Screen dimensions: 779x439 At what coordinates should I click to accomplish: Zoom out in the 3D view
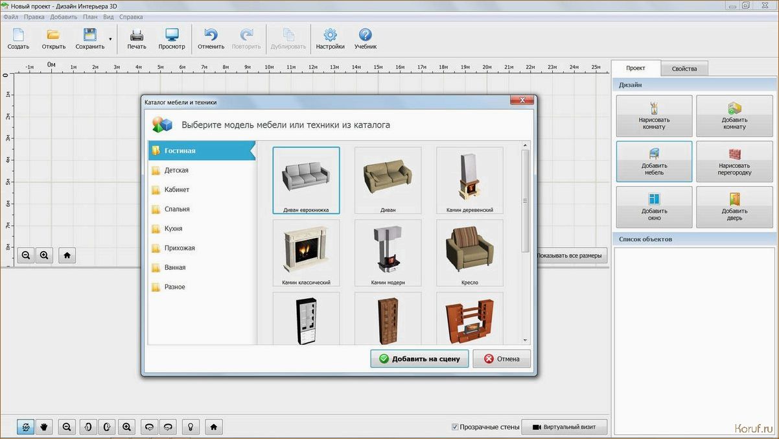pos(67,427)
